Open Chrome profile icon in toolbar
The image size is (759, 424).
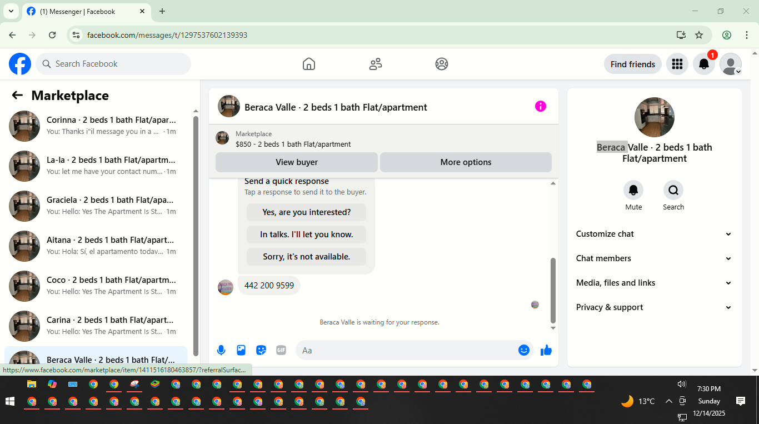[727, 35]
